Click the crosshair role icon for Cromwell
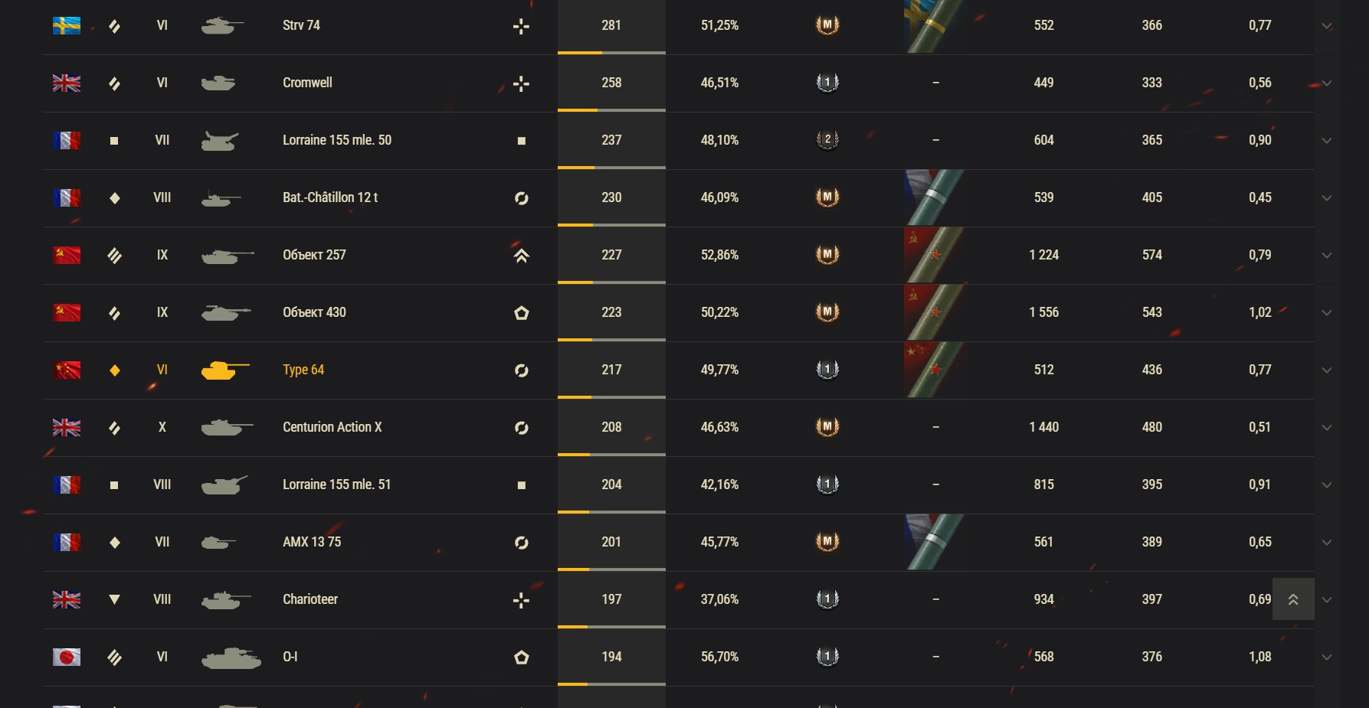 coord(522,83)
